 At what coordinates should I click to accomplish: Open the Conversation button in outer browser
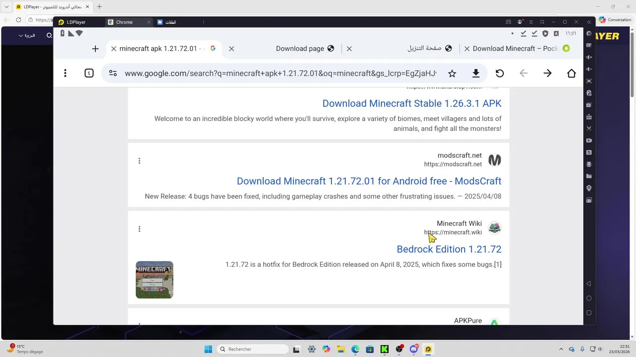(x=615, y=20)
